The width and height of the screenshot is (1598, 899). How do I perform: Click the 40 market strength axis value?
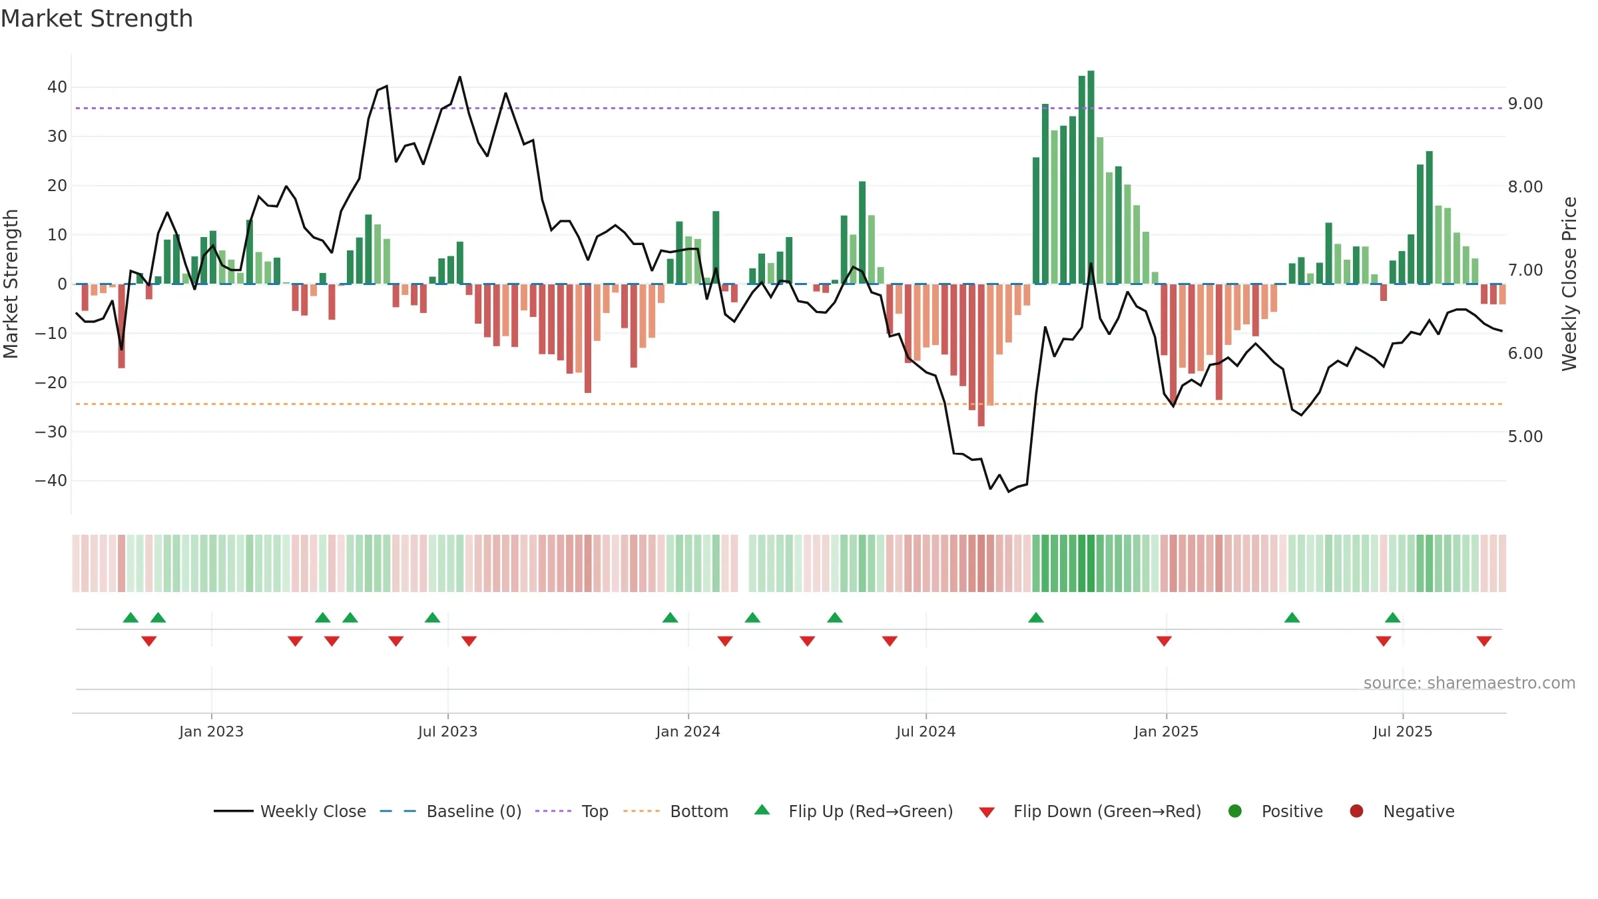[57, 87]
